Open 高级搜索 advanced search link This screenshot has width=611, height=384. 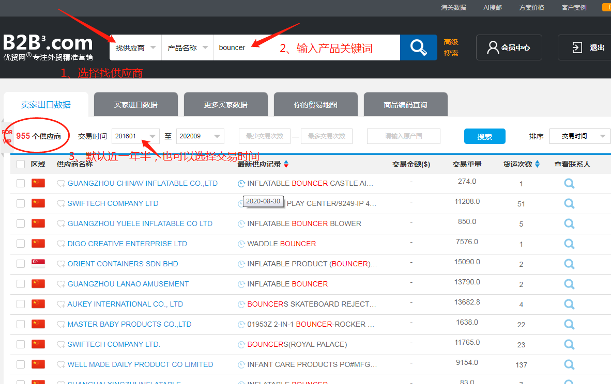point(451,47)
